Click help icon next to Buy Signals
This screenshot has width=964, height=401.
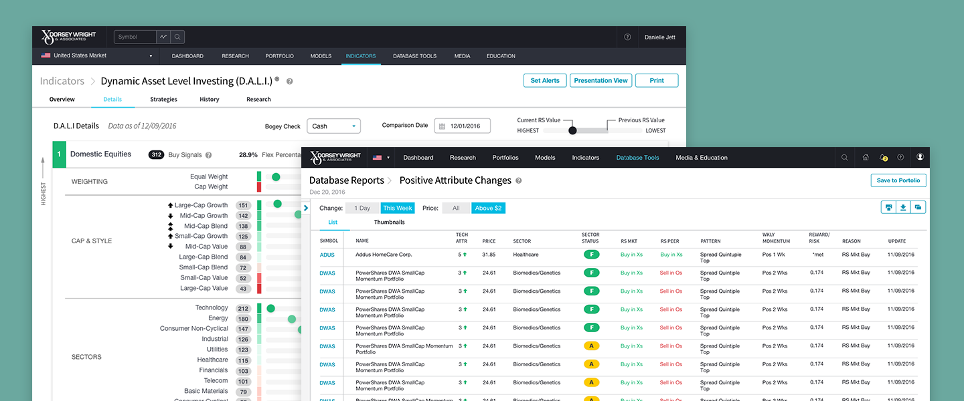pyautogui.click(x=208, y=155)
